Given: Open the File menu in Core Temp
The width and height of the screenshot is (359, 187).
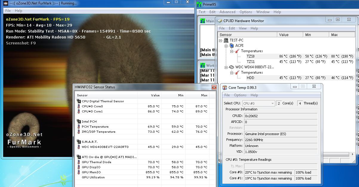Looking at the screenshot, I should (x=227, y=95).
